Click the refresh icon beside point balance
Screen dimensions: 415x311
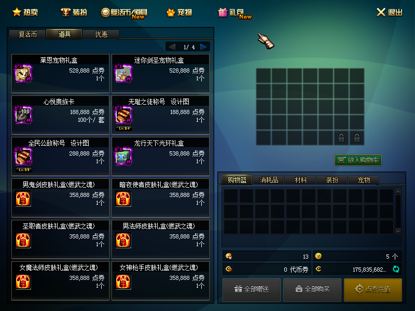(396, 269)
